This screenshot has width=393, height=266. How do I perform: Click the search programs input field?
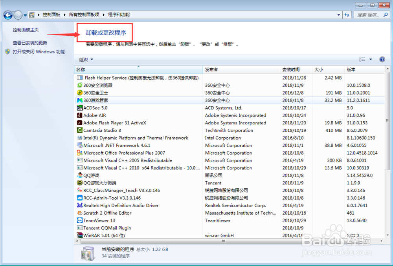click(x=369, y=15)
